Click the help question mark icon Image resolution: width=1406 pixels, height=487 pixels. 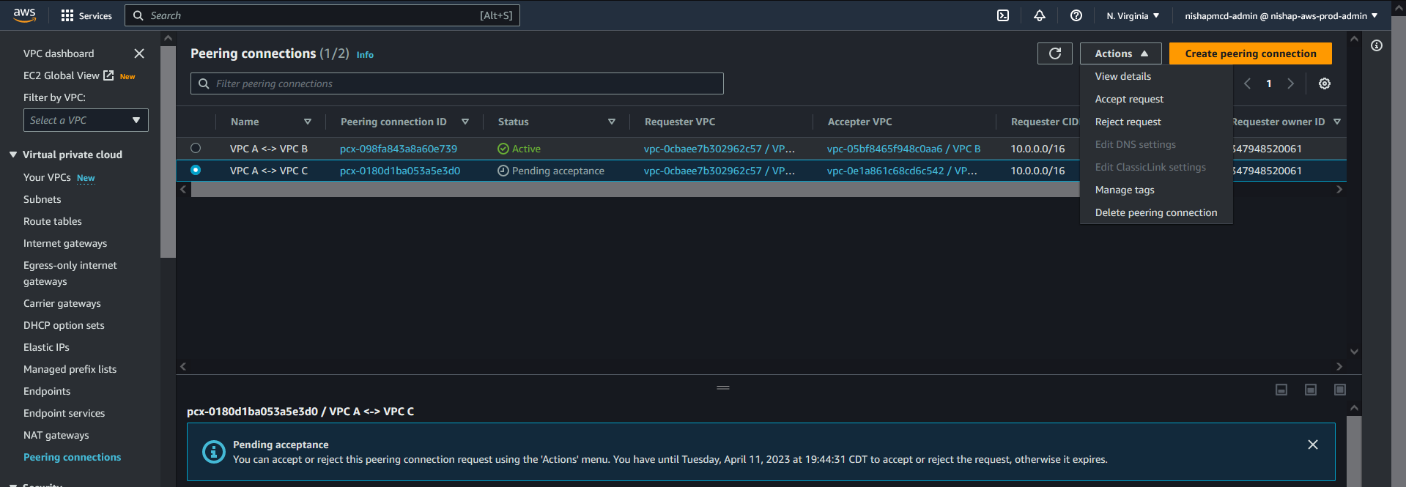click(1076, 15)
